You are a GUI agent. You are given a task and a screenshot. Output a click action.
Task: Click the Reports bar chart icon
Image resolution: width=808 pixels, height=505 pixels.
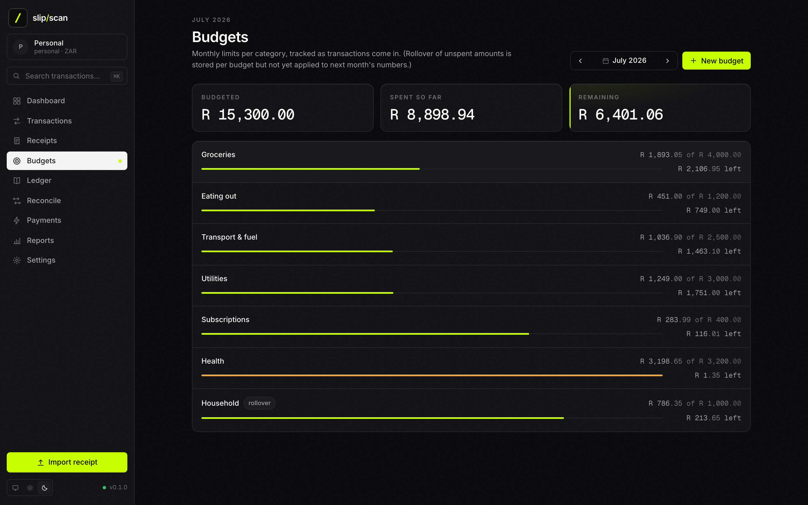[x=17, y=240]
